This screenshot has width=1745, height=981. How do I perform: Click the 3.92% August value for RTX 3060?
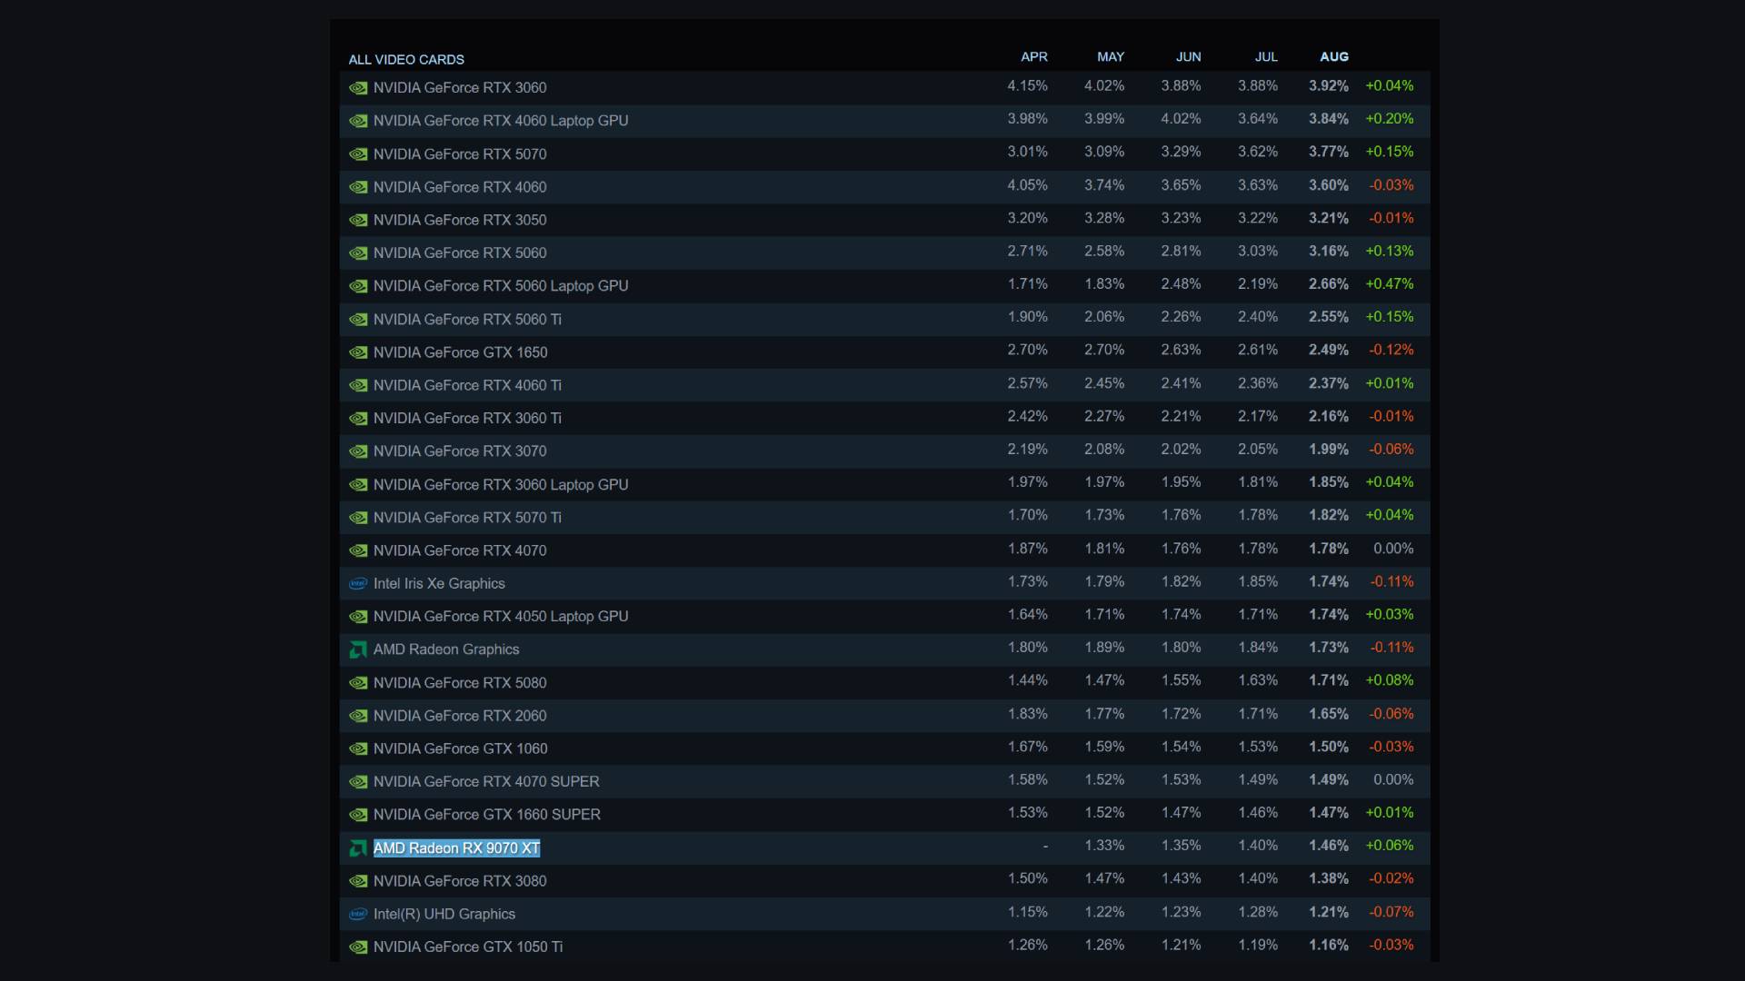pos(1329,86)
